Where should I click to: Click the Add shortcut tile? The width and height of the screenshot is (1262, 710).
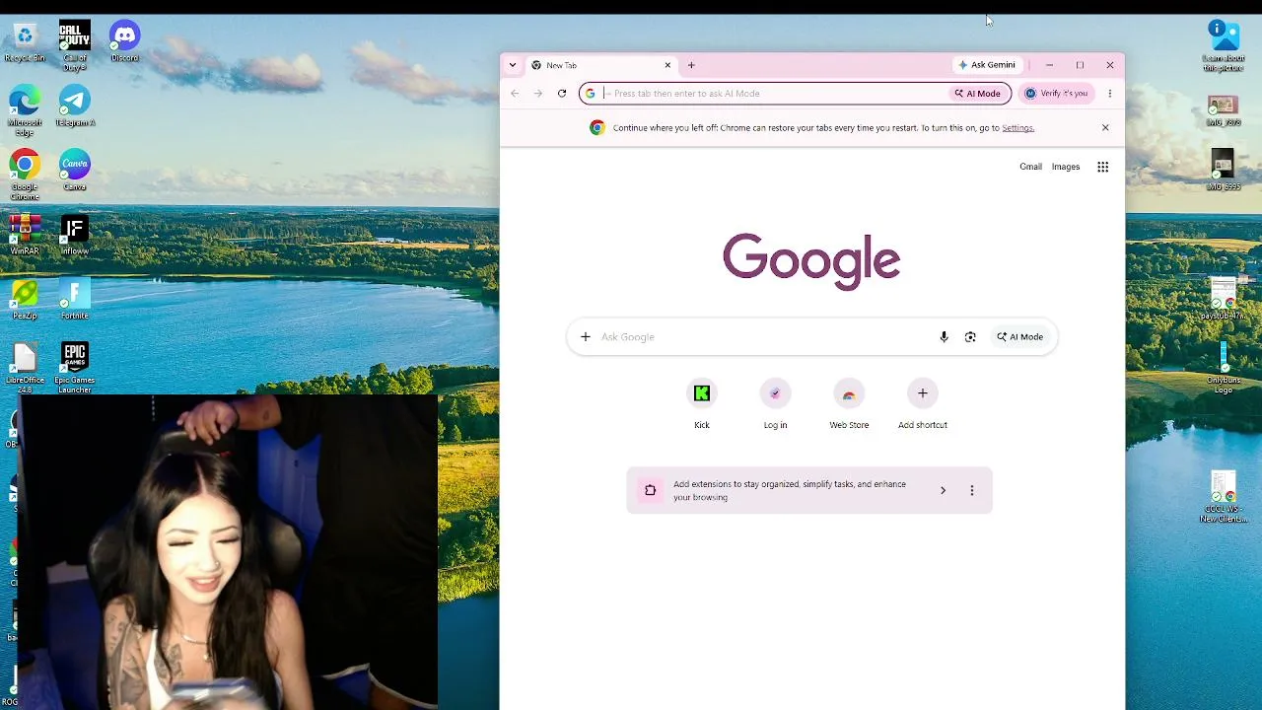coord(923,405)
